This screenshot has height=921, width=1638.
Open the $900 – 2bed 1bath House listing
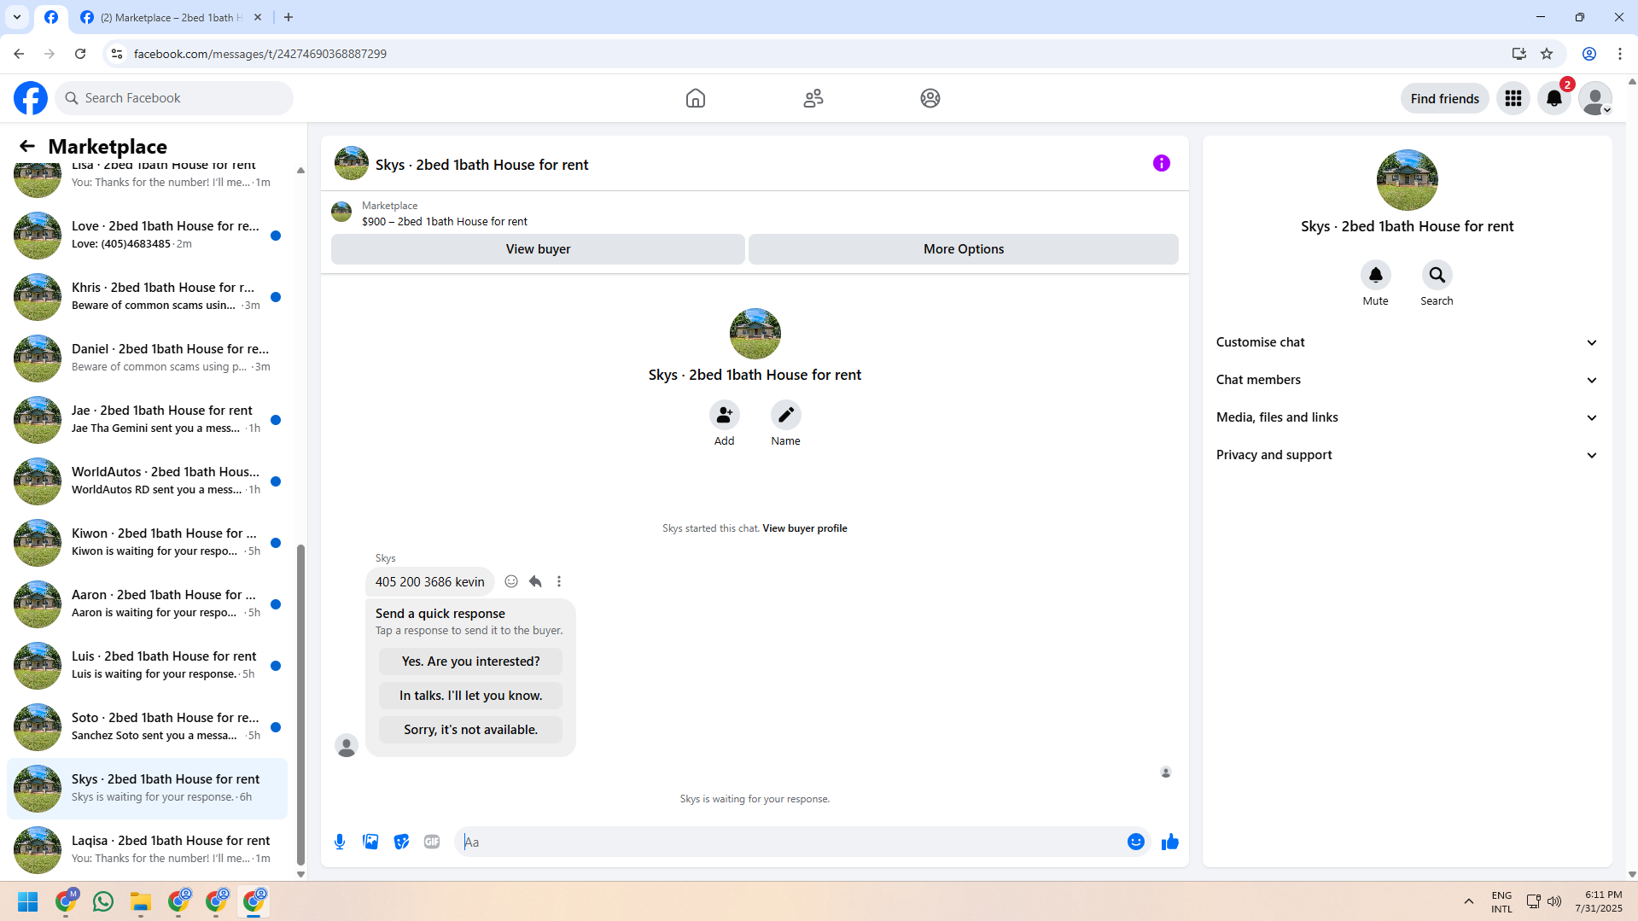[444, 221]
